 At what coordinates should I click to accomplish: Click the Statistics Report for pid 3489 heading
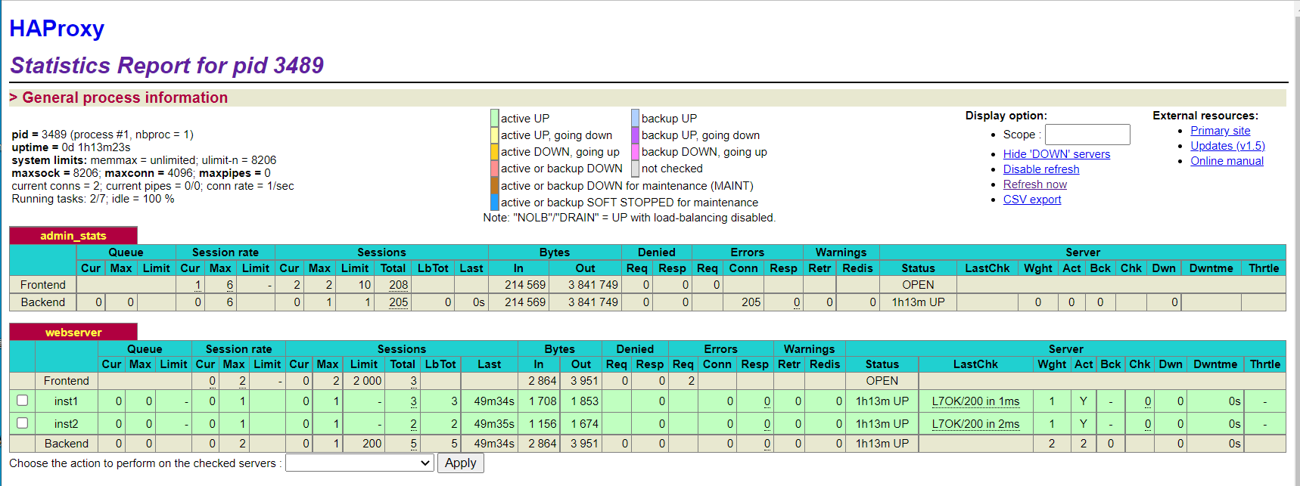[166, 65]
